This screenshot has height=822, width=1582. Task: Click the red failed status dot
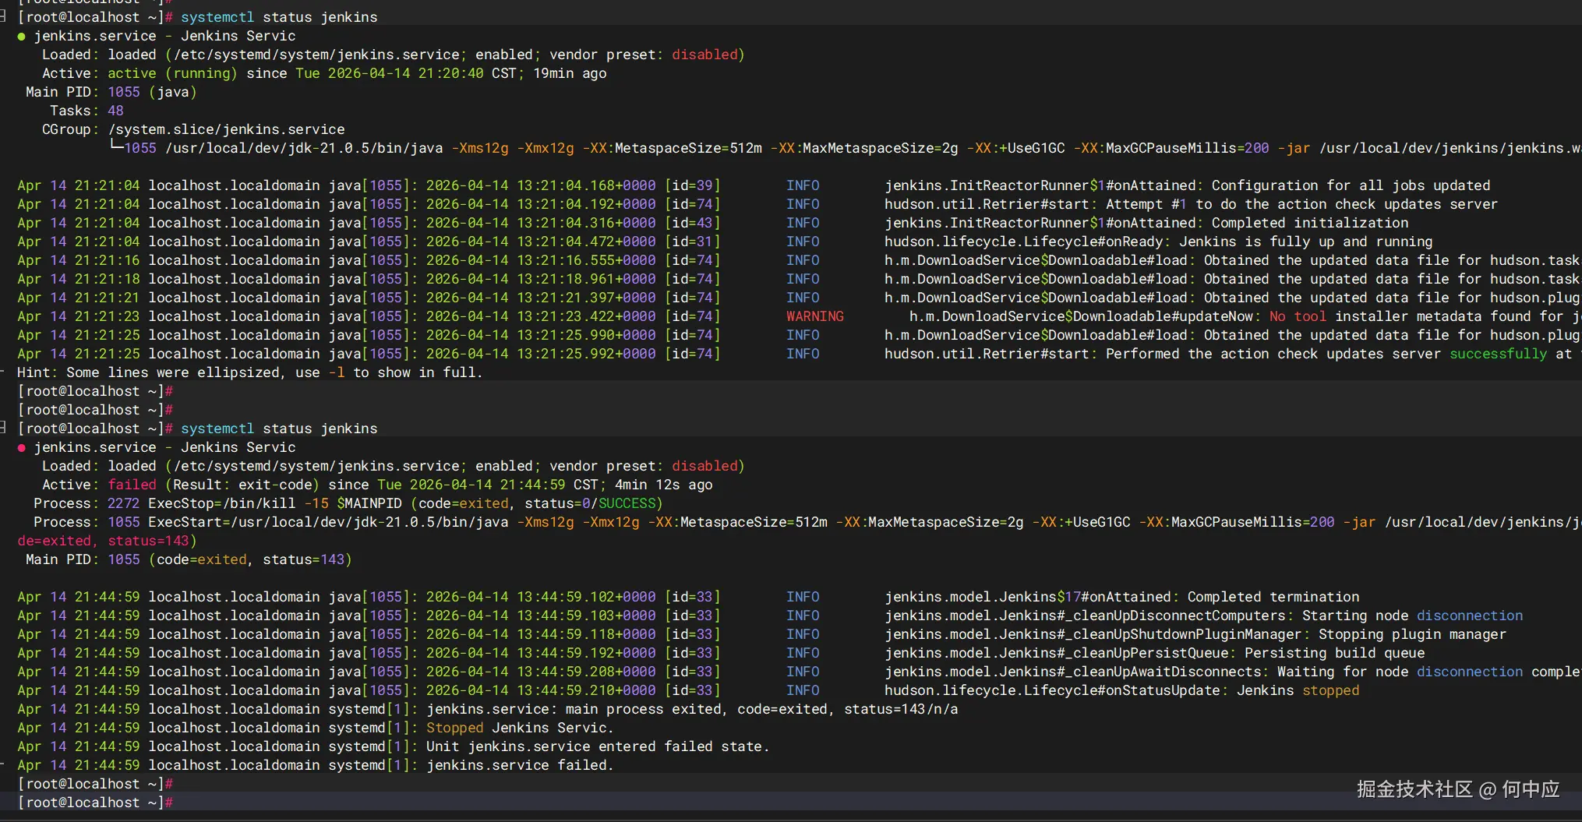pos(21,448)
